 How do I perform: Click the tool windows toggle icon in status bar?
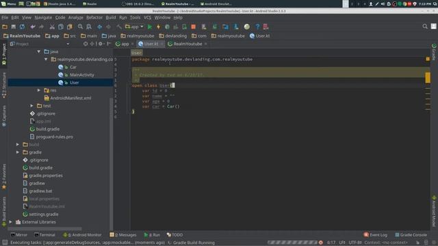click(5, 243)
